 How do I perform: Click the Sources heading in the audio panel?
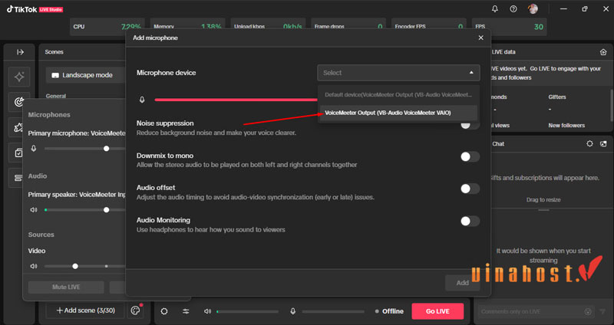[x=41, y=235]
